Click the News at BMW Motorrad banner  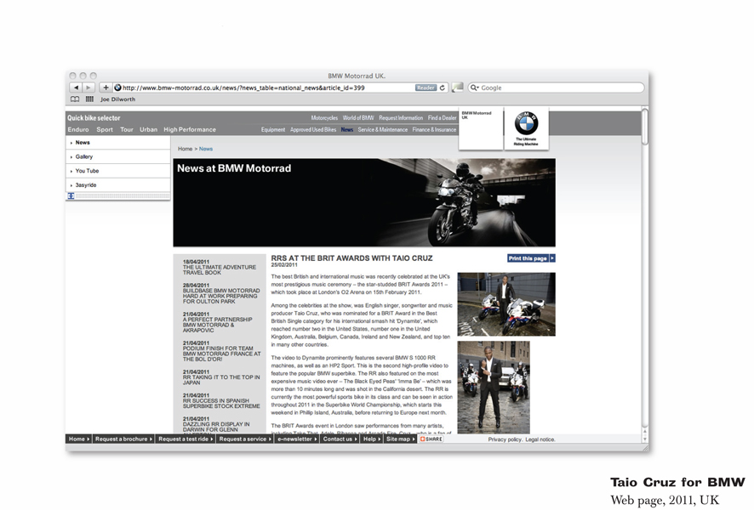(364, 202)
